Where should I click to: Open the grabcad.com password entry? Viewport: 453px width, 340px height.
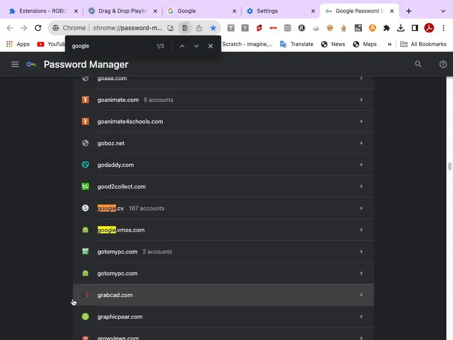pos(223,295)
